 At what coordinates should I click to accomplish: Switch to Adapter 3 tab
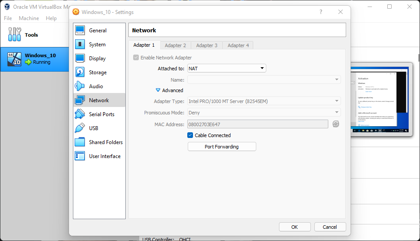[207, 45]
